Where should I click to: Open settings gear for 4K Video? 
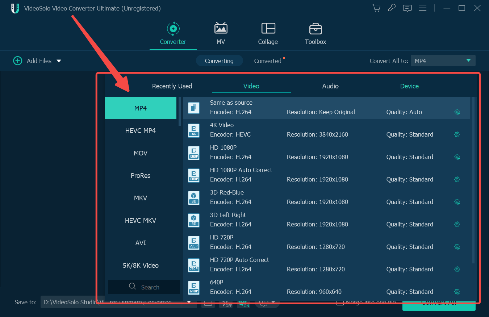(x=457, y=134)
